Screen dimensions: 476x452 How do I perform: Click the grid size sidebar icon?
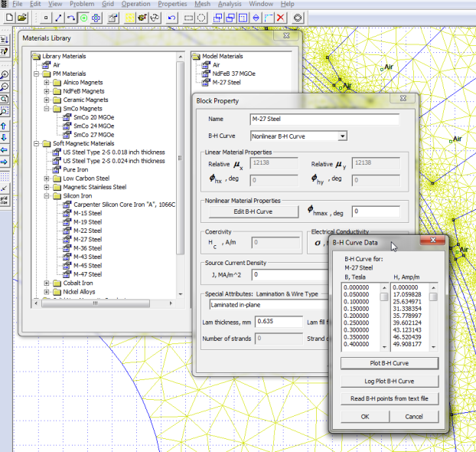5,200
